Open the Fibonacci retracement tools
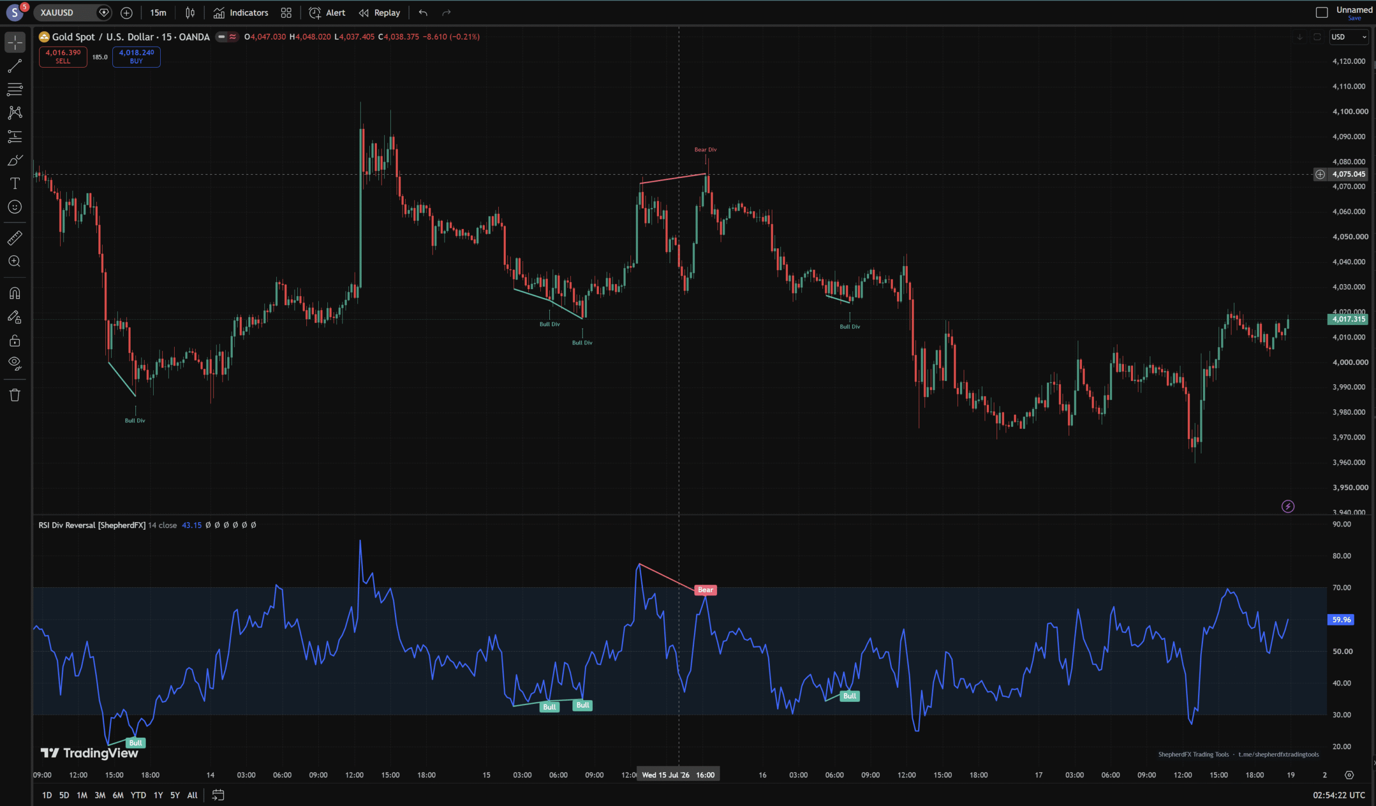The width and height of the screenshot is (1376, 806). coord(15,89)
